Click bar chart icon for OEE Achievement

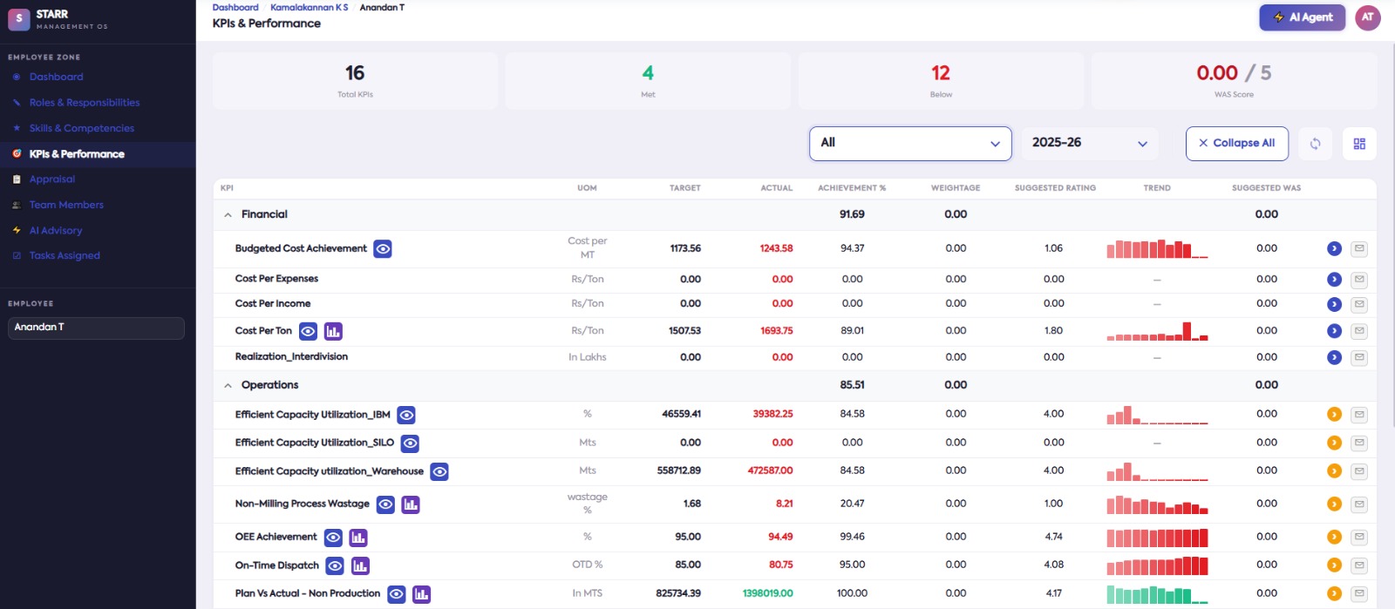[x=358, y=538]
